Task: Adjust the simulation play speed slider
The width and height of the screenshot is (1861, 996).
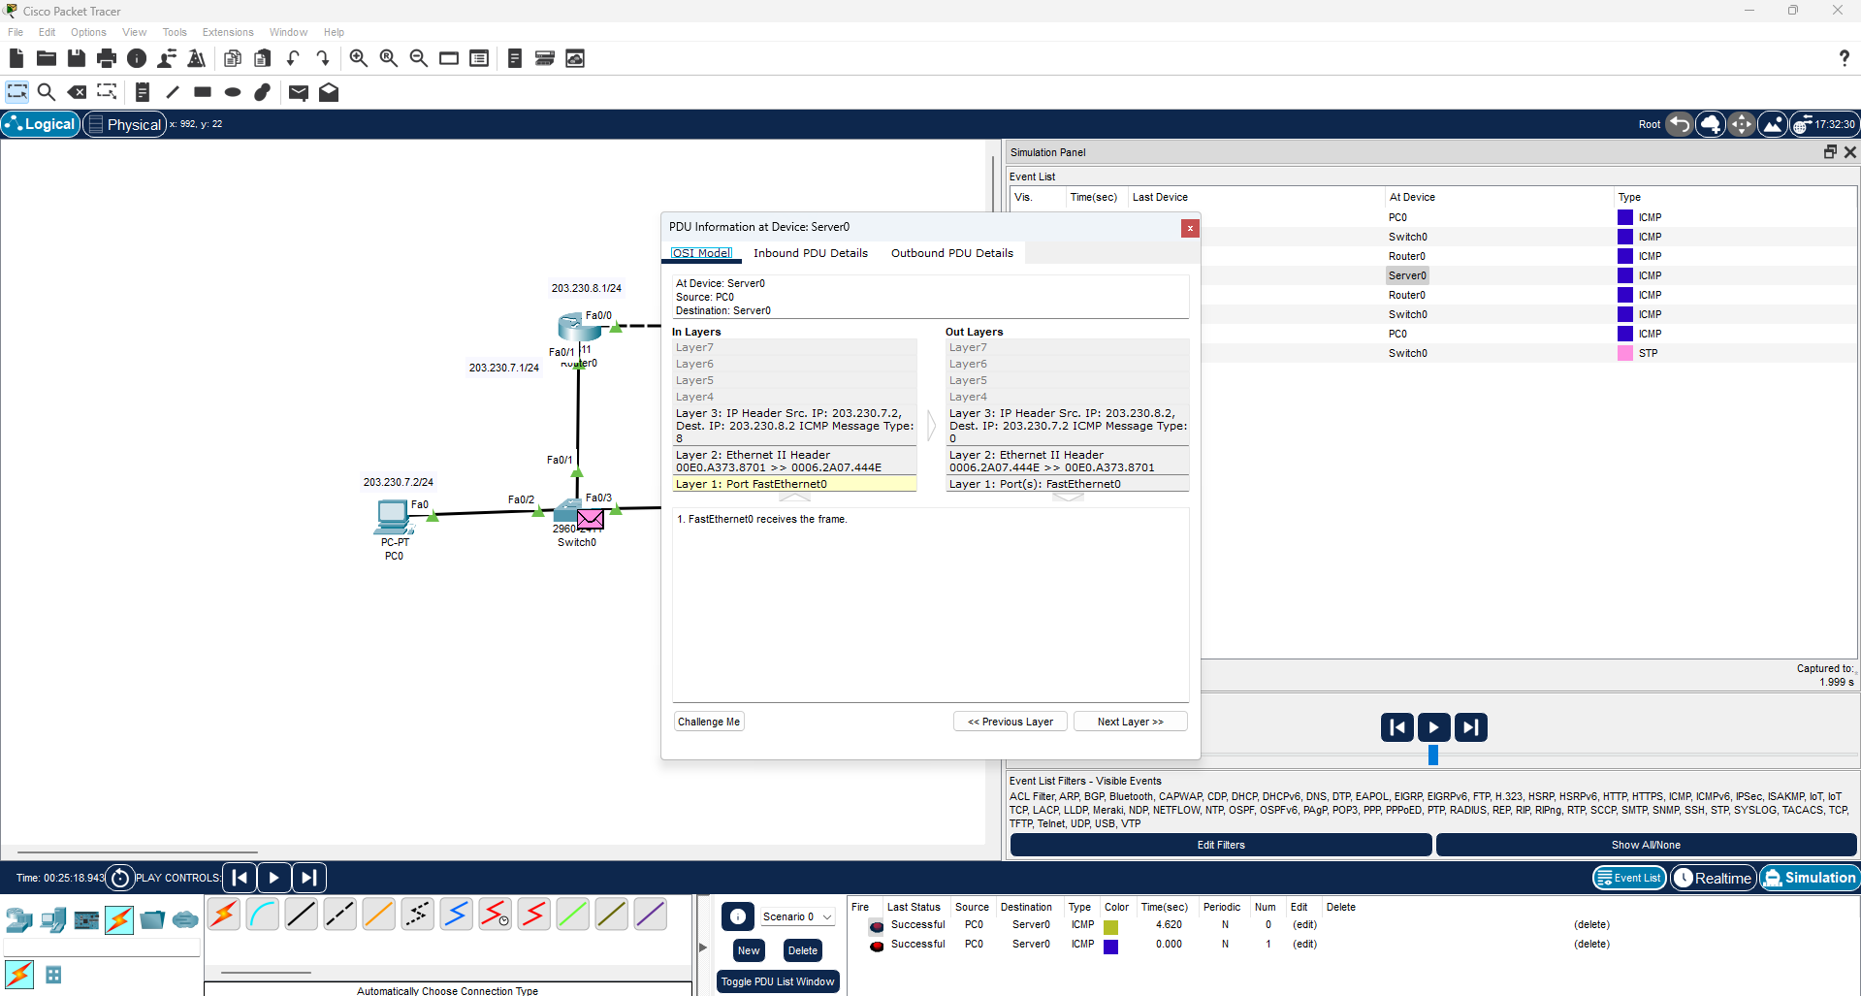Action: [x=1433, y=755]
